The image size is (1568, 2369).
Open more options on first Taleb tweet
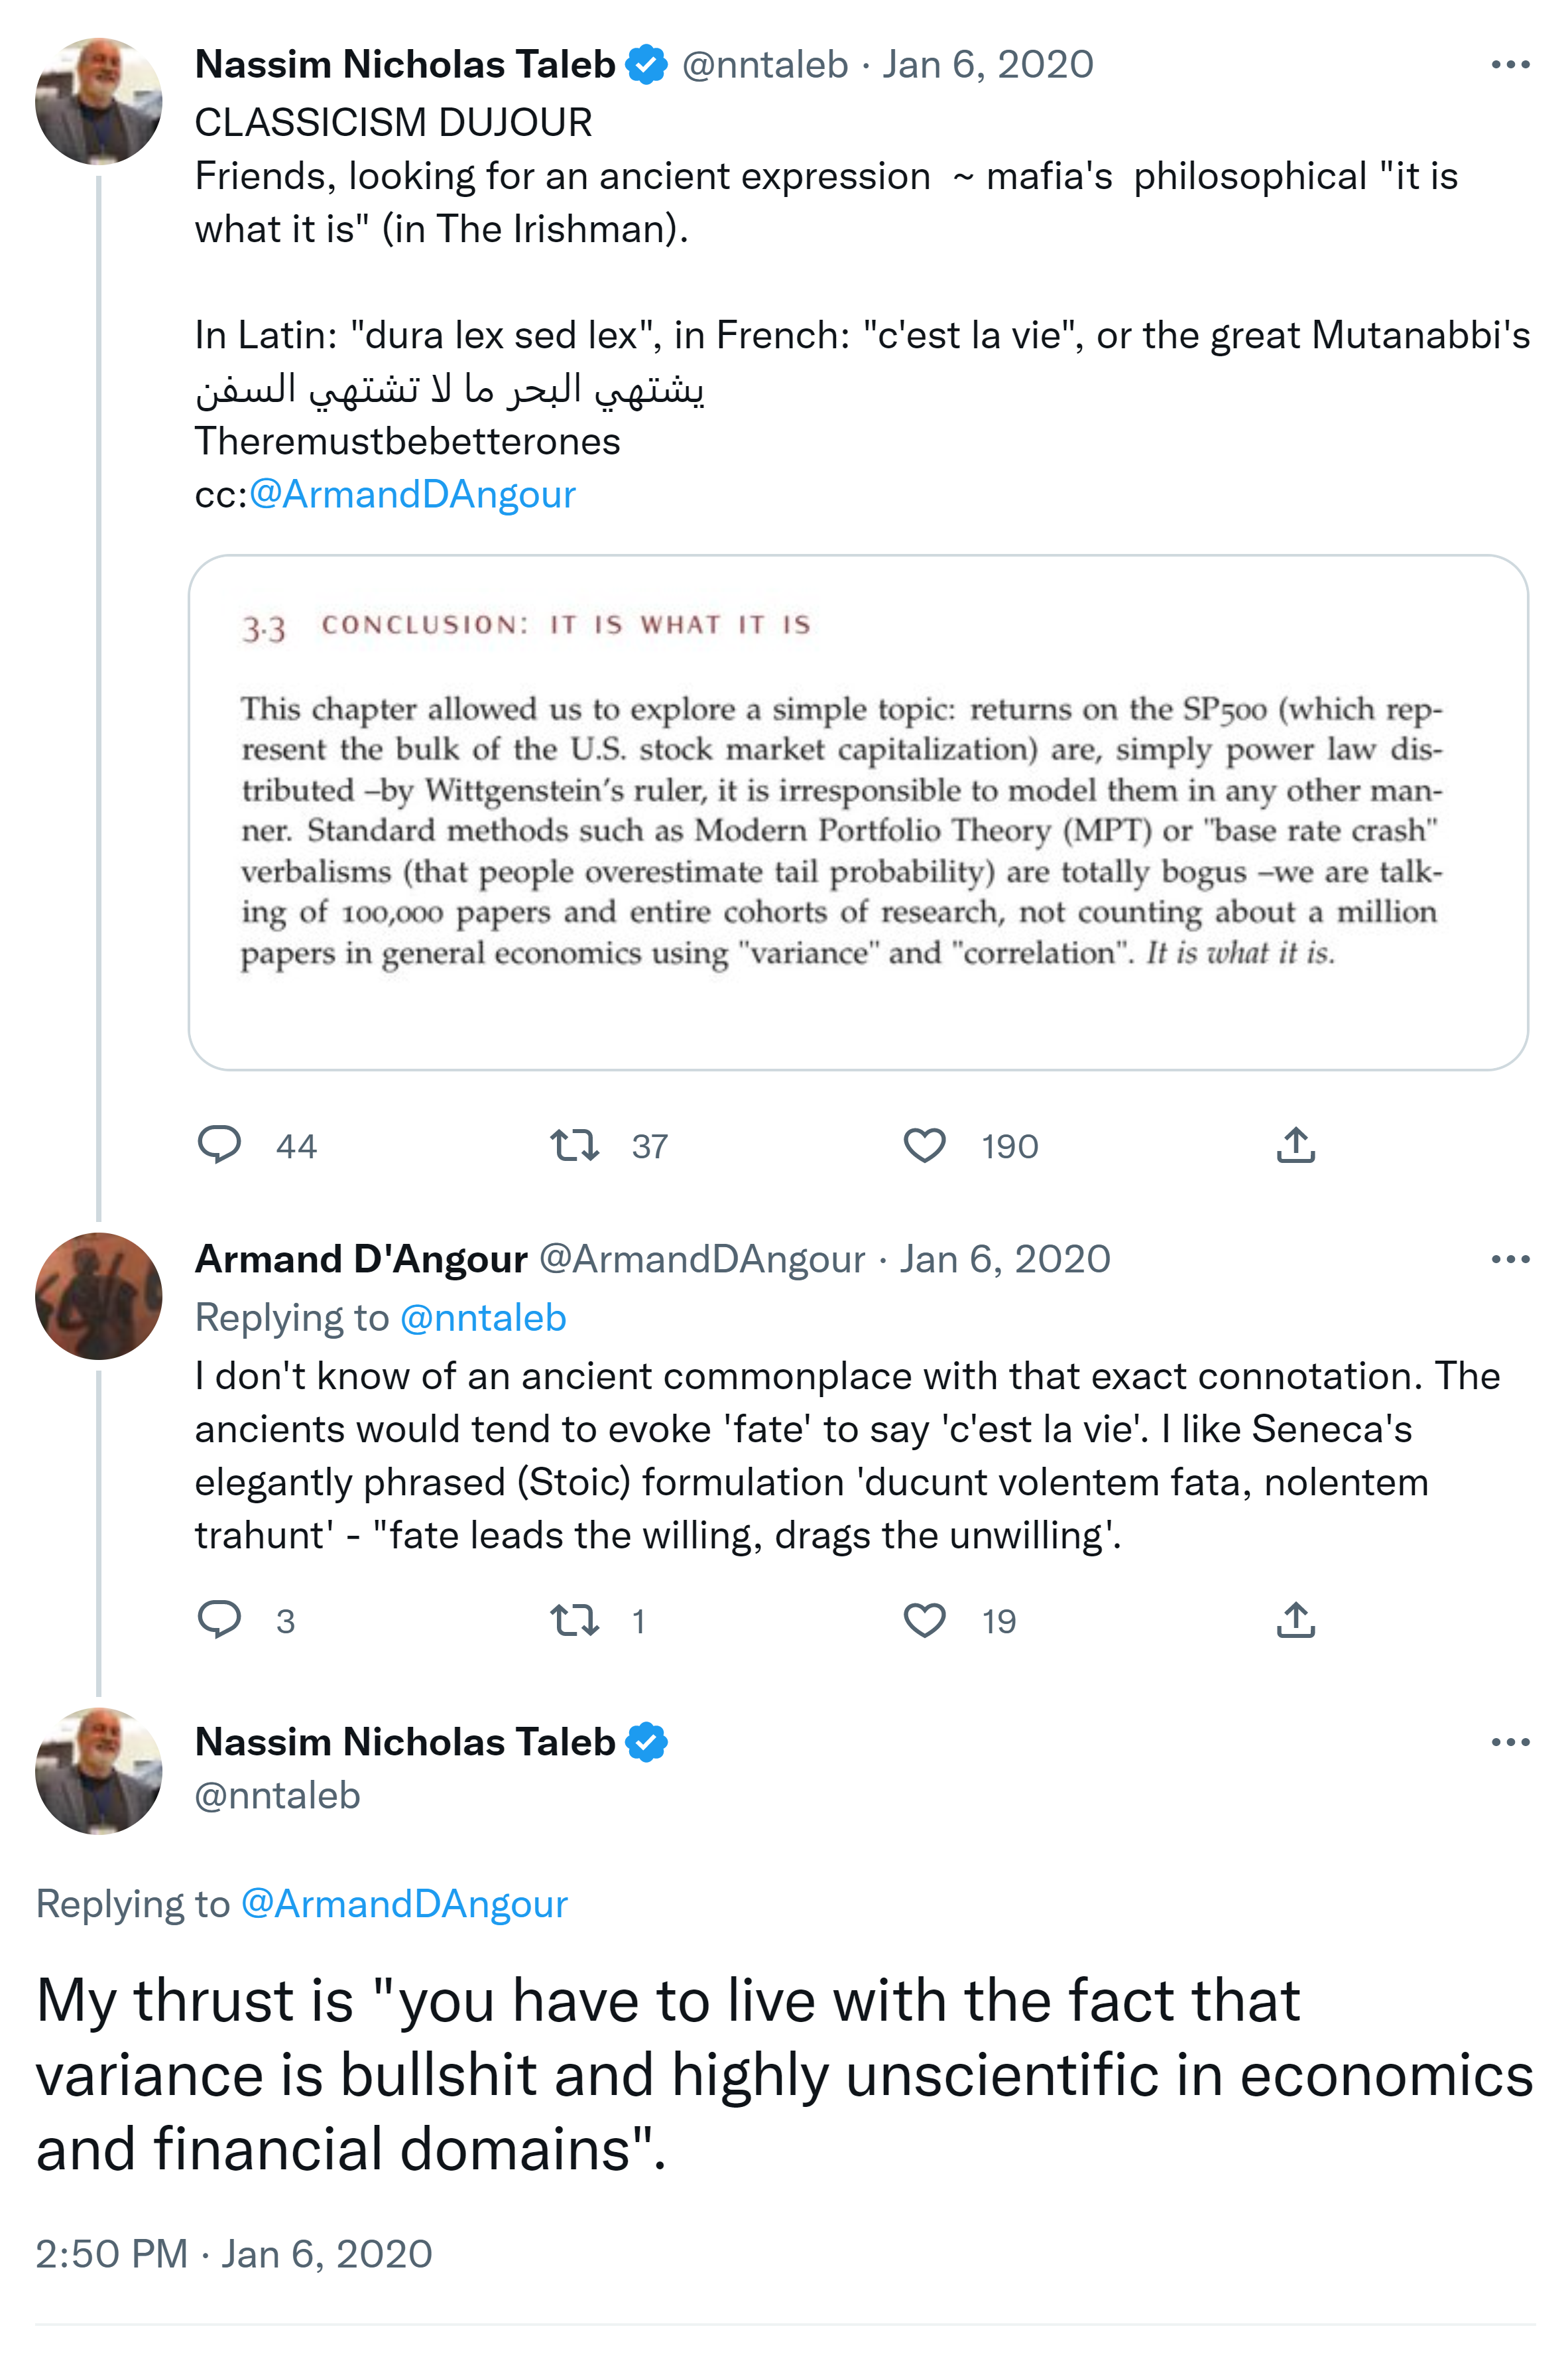click(x=1509, y=65)
